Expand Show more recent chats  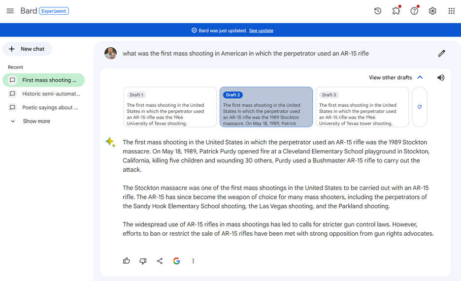pos(36,121)
